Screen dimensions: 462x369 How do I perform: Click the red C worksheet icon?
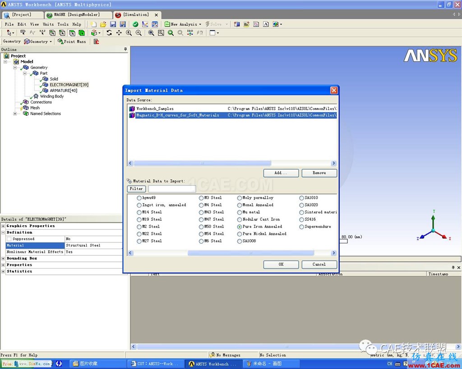click(97, 41)
